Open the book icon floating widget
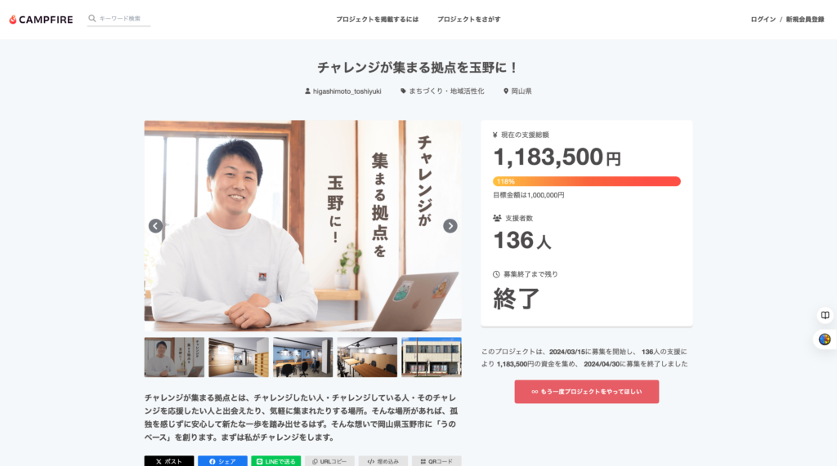The image size is (837, 466). 825,315
